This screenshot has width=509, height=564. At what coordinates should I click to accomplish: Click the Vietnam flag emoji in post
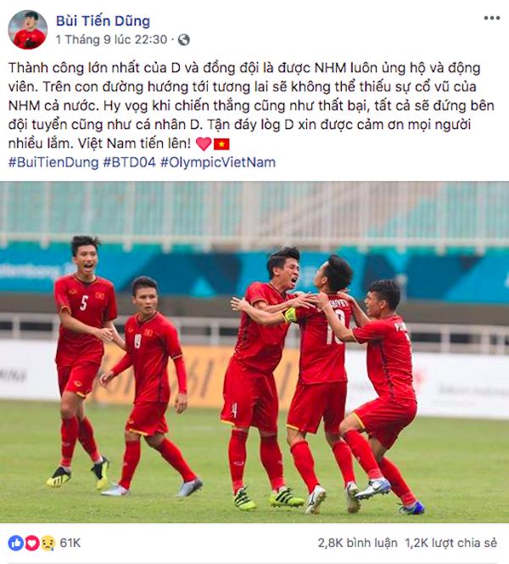(221, 144)
